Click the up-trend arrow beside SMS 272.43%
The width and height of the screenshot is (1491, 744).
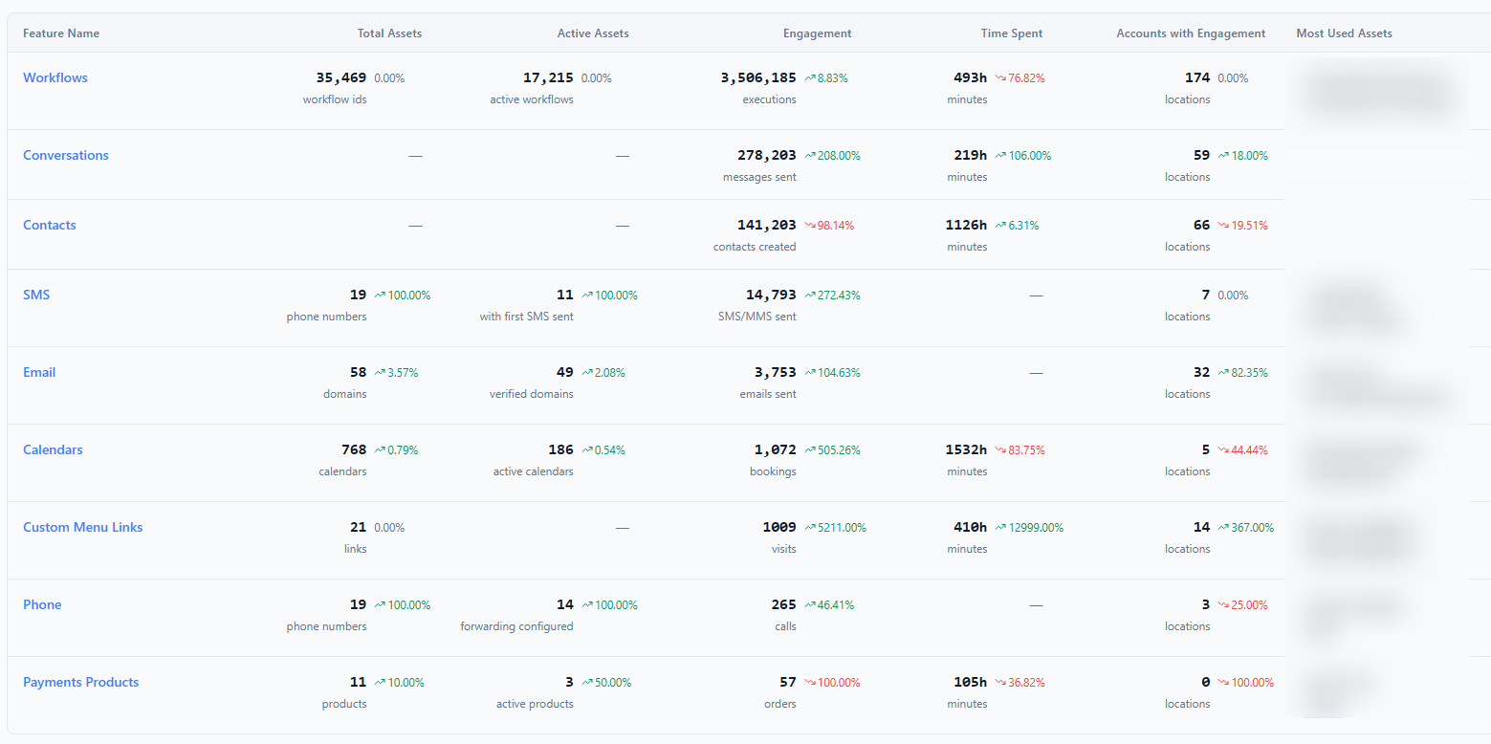tap(810, 295)
